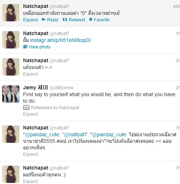
Task: Click the Reply arrow icon
Action: tap(44, 20)
